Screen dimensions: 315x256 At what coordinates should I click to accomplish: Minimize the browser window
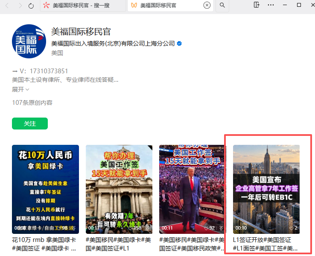click(285, 5)
